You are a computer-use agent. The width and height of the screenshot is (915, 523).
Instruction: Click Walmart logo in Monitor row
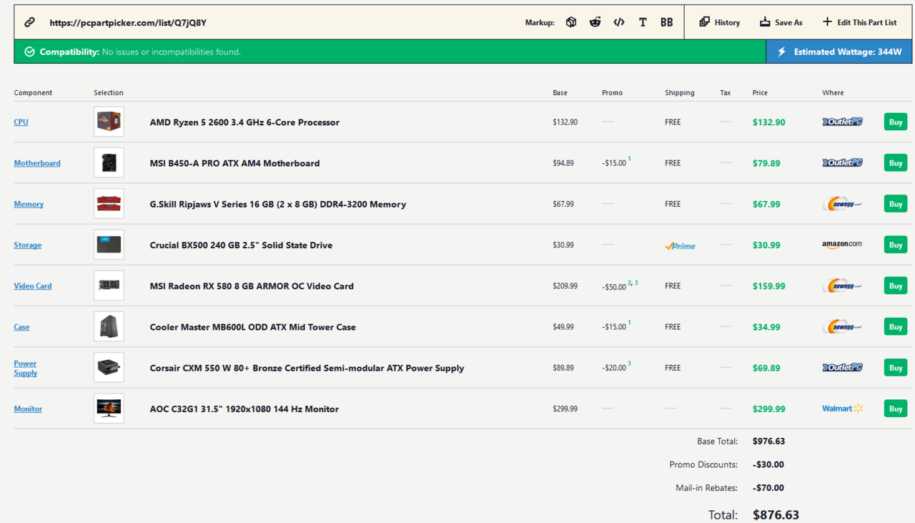pyautogui.click(x=843, y=409)
